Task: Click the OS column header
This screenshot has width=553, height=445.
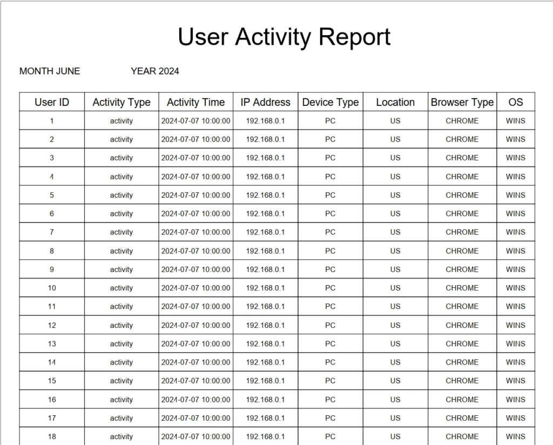Action: pos(515,102)
